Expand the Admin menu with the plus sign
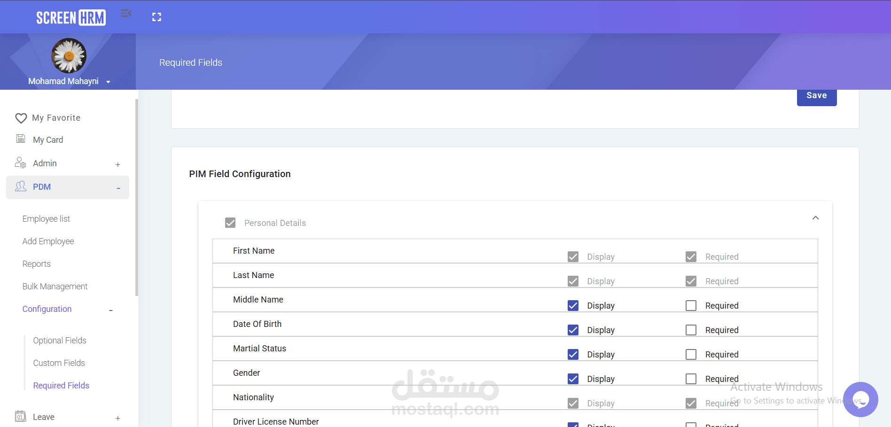The width and height of the screenshot is (891, 427). point(118,163)
